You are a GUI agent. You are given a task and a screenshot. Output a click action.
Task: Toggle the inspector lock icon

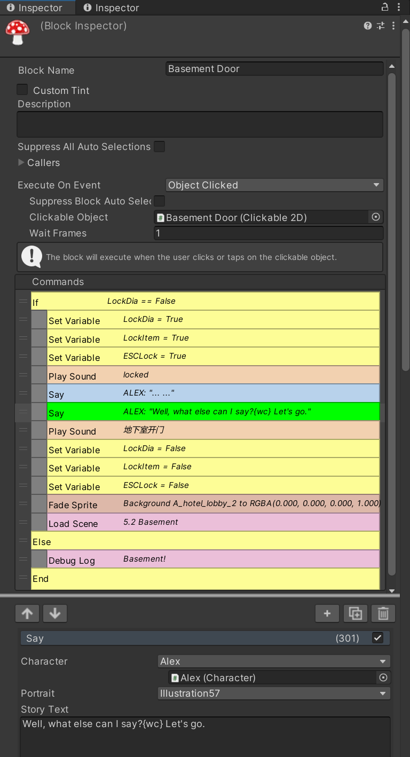pyautogui.click(x=384, y=7)
